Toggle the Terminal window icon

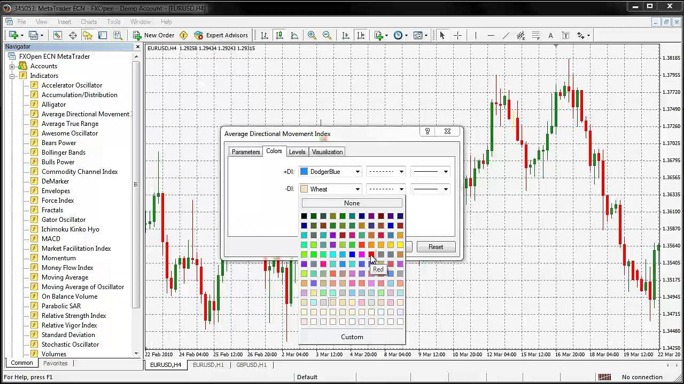(x=103, y=35)
